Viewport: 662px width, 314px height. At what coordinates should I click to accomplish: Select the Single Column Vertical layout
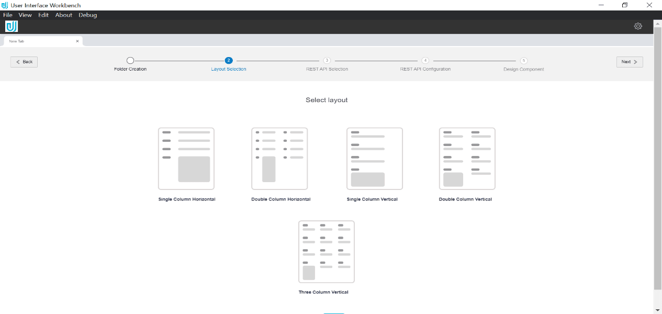(374, 158)
